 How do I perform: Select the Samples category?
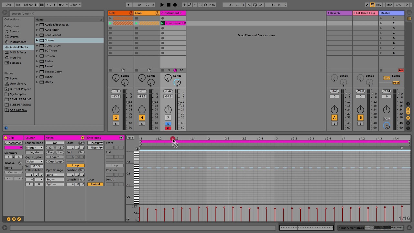coord(15,63)
